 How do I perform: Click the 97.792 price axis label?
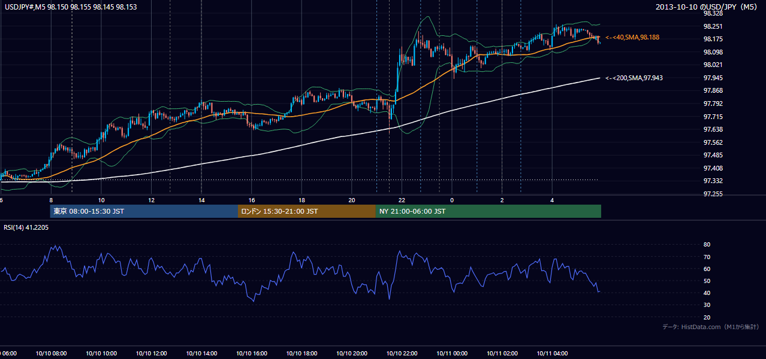[712, 104]
